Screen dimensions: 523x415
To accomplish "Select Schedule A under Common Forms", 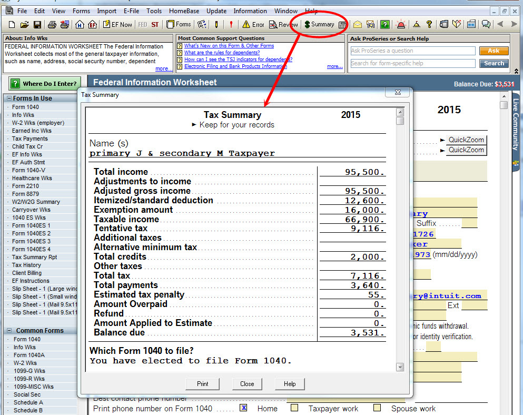I will tap(28, 403).
